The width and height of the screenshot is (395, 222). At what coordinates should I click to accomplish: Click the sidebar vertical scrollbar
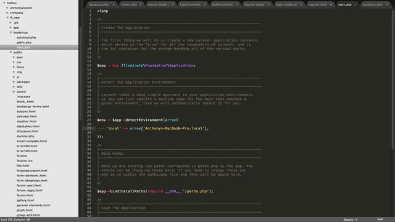coord(80,73)
